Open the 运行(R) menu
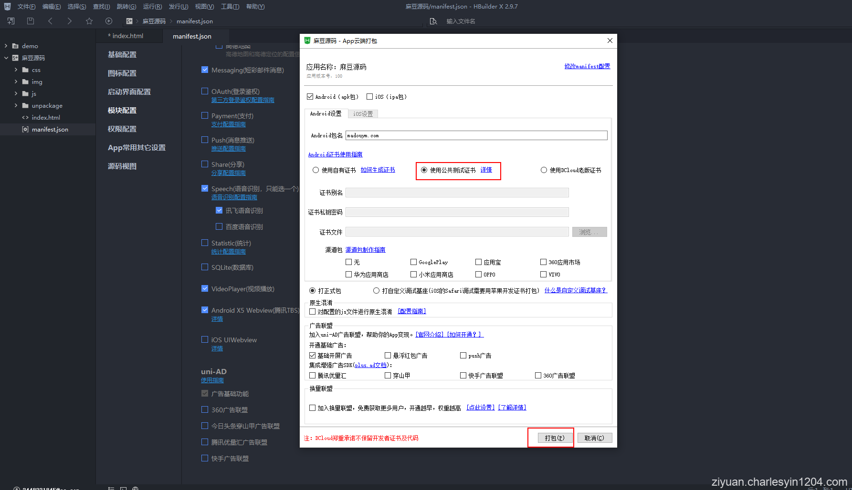Viewport: 852px width, 490px height. 152,6
